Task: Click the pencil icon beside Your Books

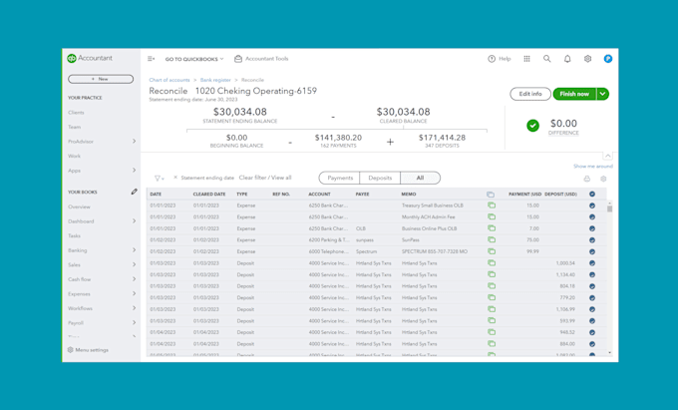Action: (x=134, y=192)
